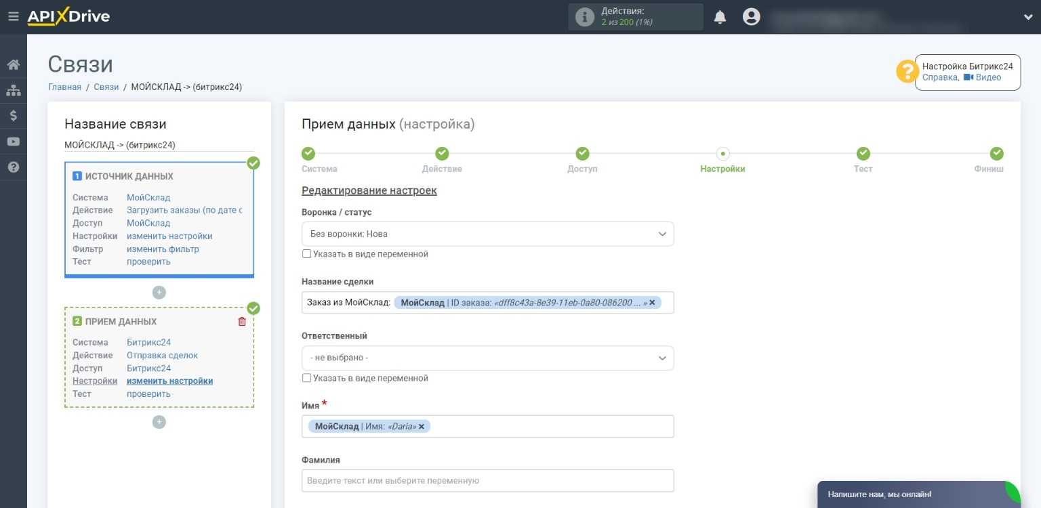
Task: Open the Видео link
Action: [x=982, y=77]
